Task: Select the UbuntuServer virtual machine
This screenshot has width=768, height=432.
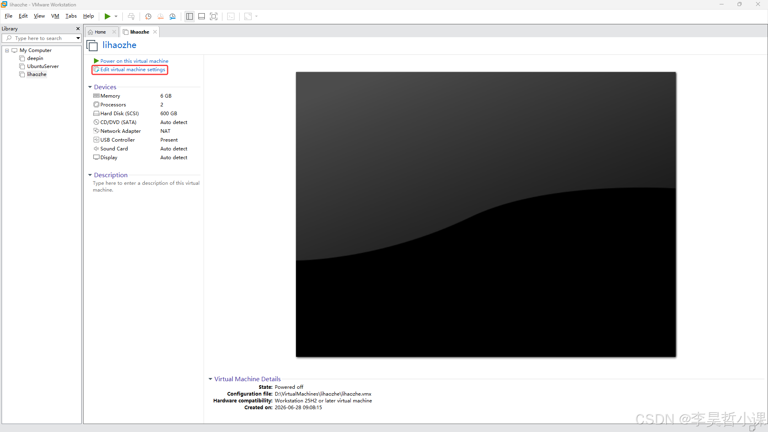Action: click(x=43, y=66)
